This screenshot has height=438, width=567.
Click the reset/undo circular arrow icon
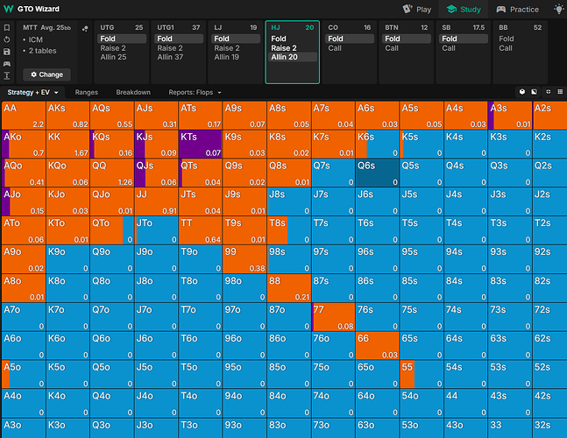pyautogui.click(x=7, y=39)
